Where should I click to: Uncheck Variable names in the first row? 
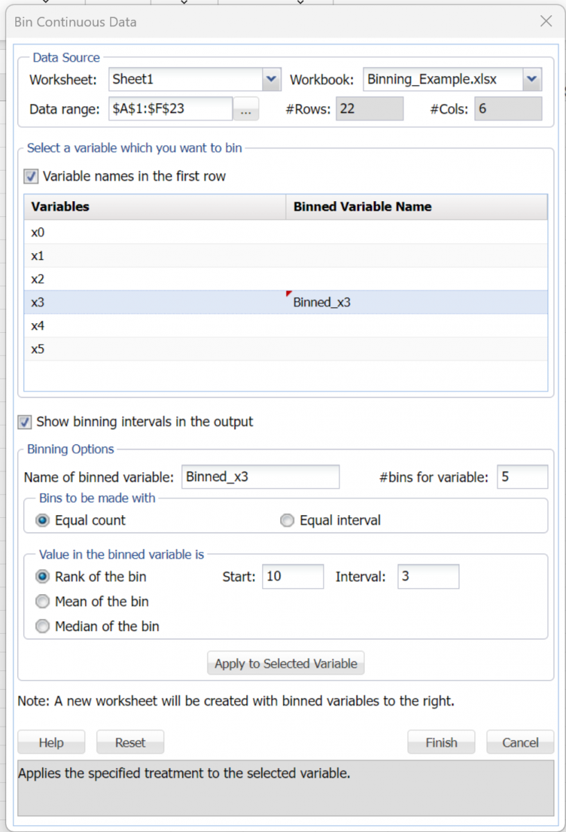(31, 176)
